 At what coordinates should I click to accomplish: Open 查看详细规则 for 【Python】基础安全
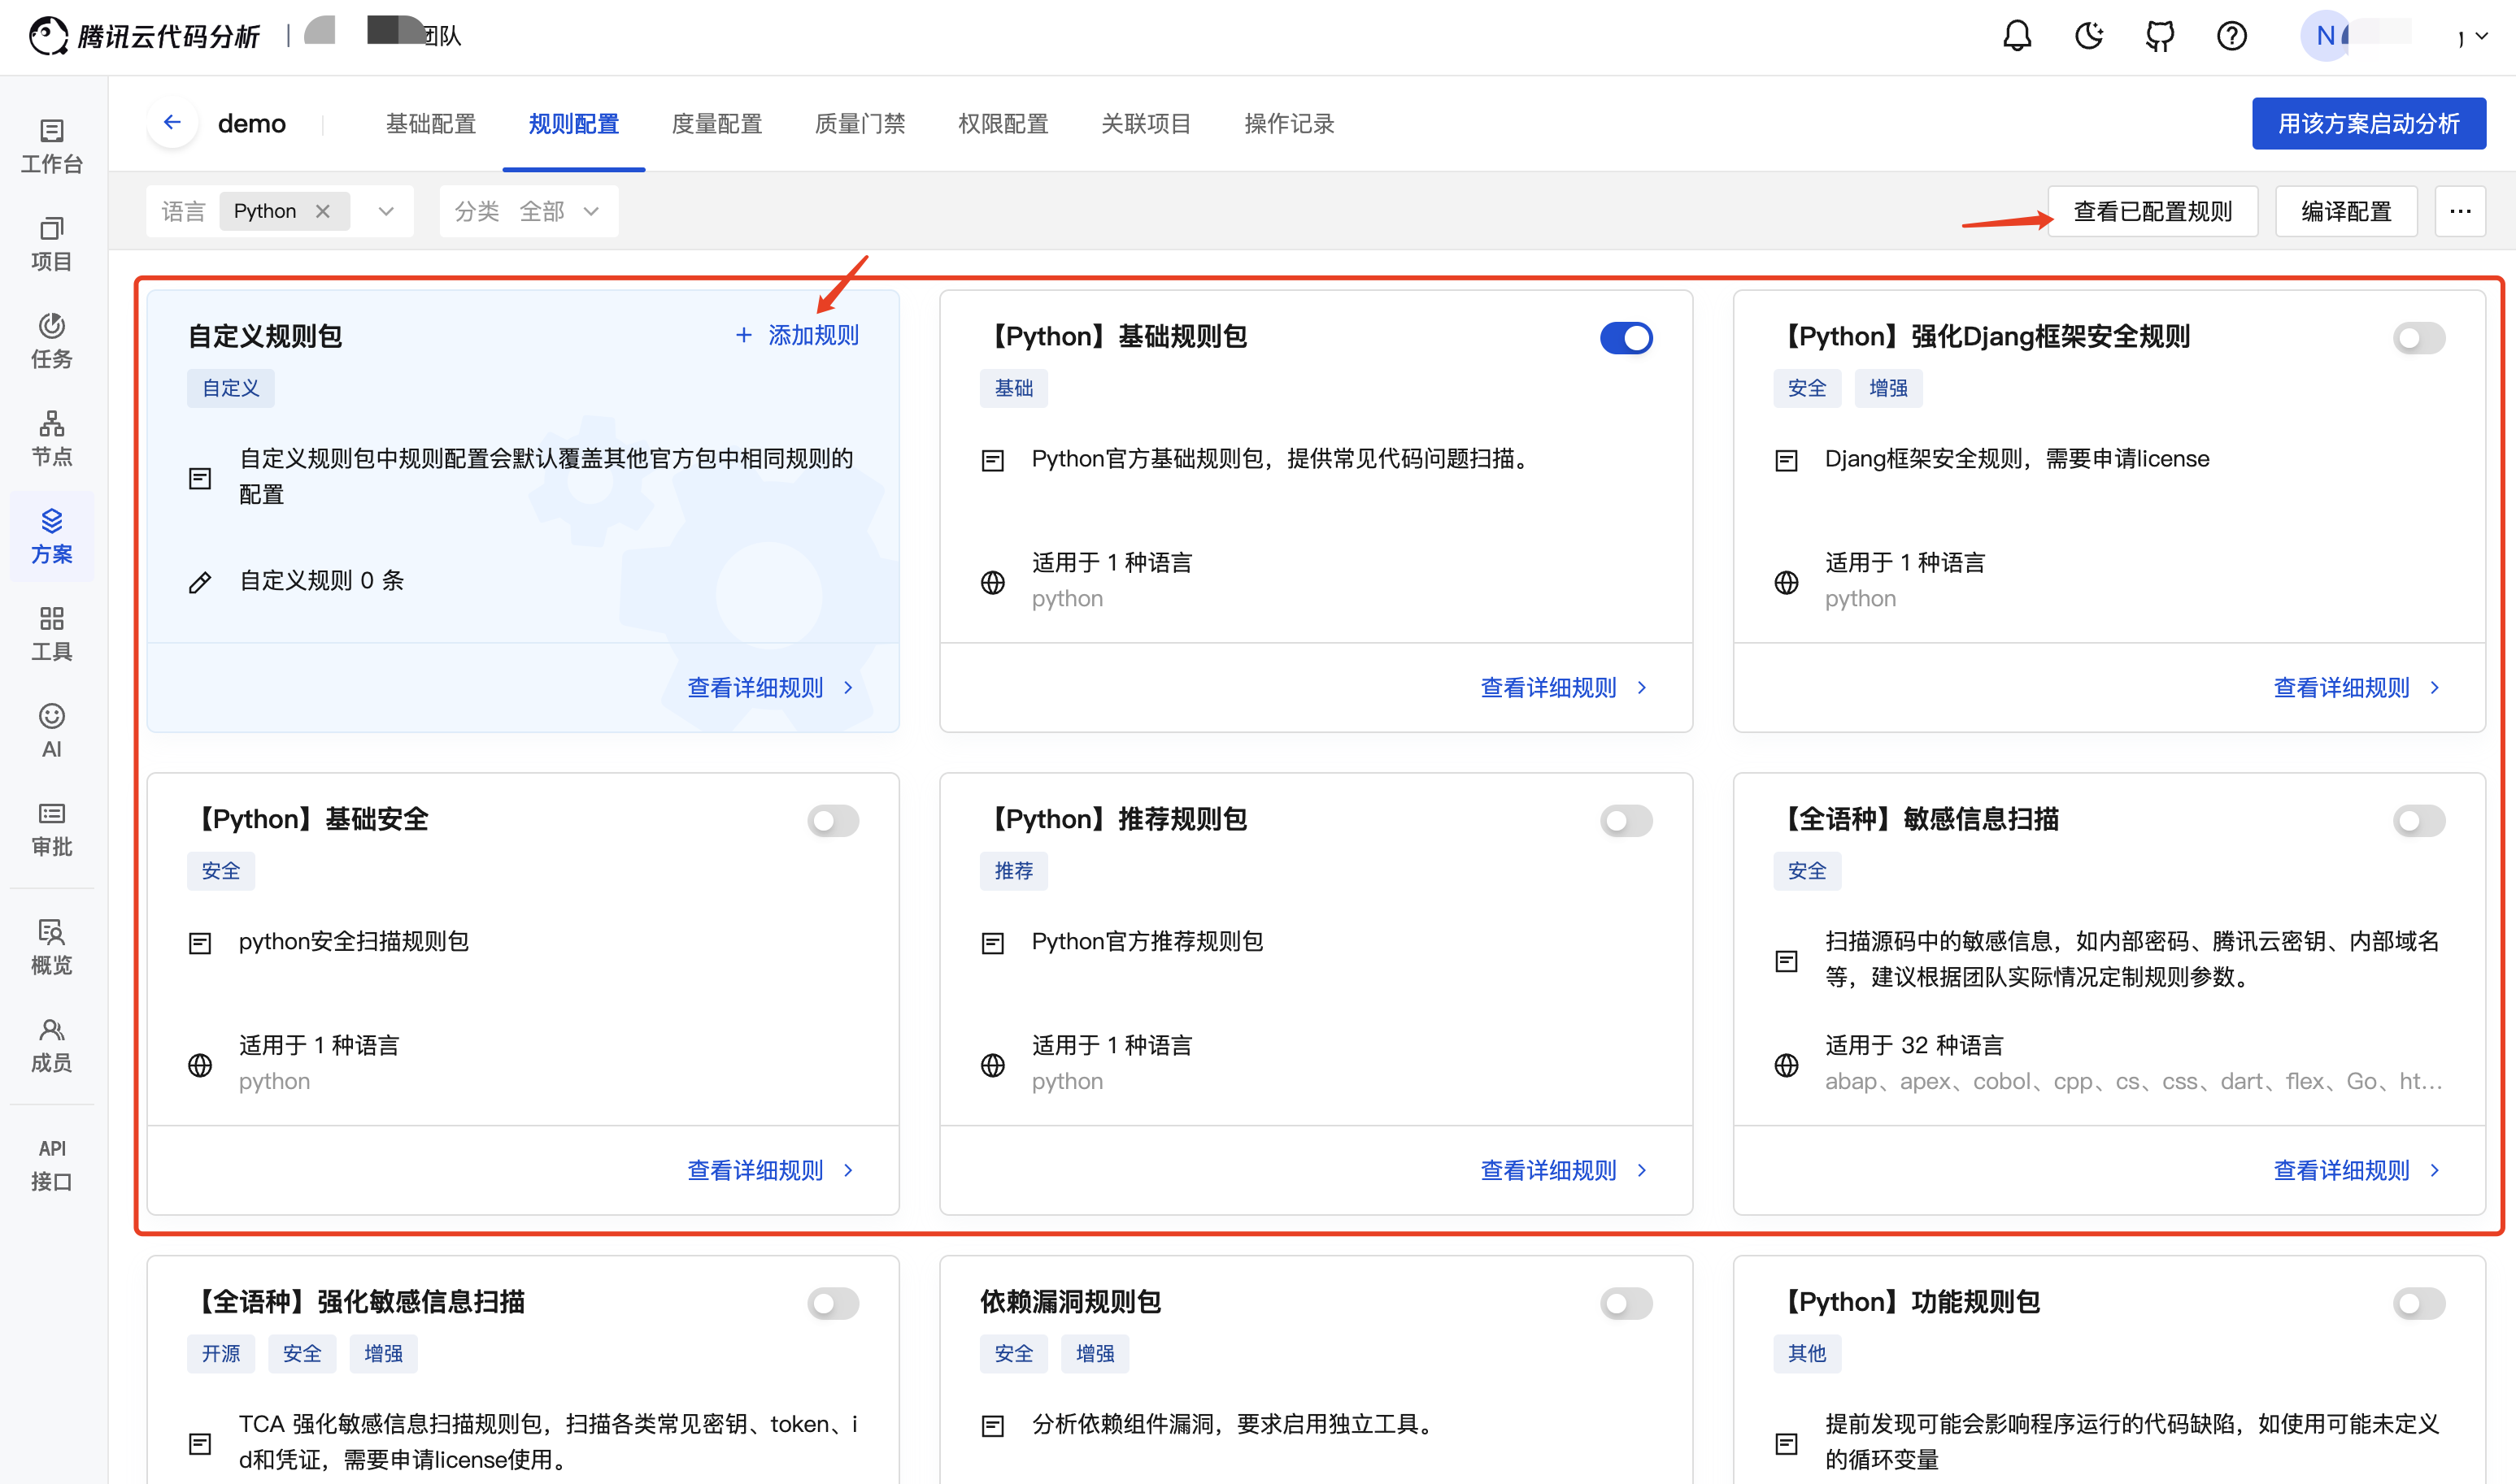coord(770,1170)
